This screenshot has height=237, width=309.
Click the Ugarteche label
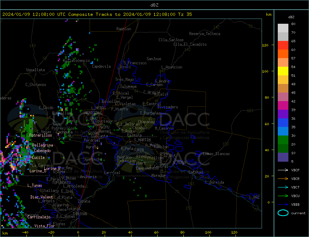(x=93, y=159)
